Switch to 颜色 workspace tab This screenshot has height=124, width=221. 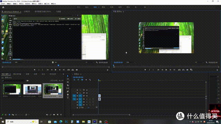104,7
